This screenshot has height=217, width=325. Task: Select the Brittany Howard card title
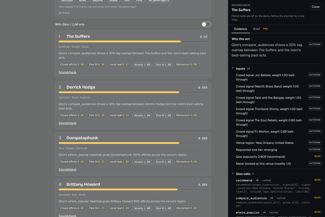point(83,184)
